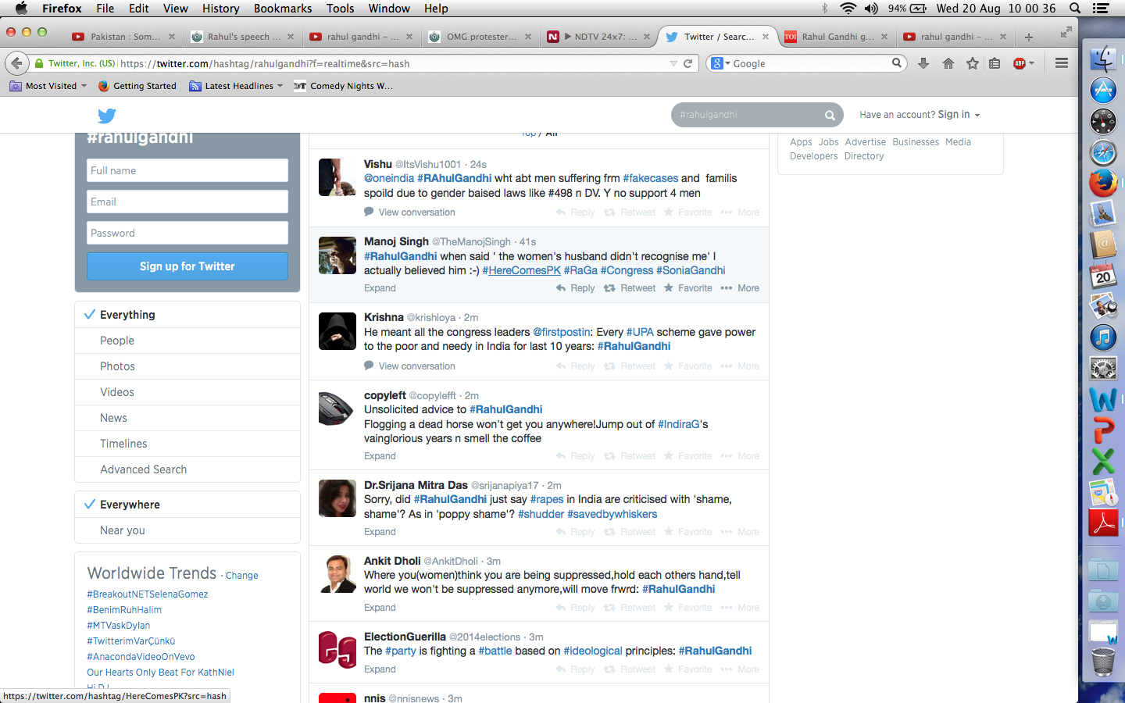Reload the page with the refresh icon
Viewport: 1125px width, 703px height.
click(x=688, y=63)
